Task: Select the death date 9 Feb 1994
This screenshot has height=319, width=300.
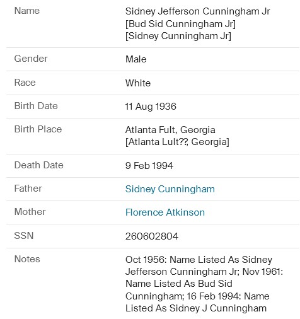Action: click(149, 166)
